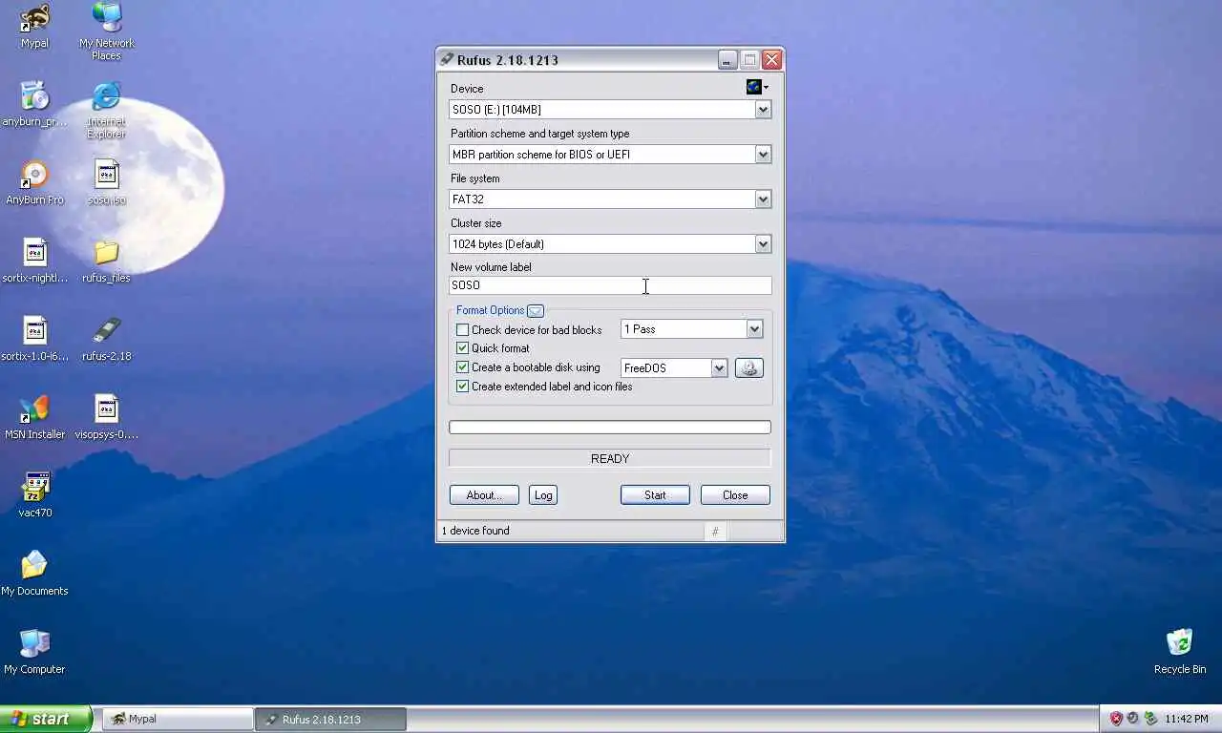
Task: Open the File system FAT32 dropdown
Action: click(x=610, y=199)
